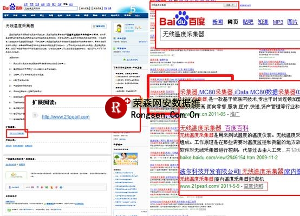This screenshot has width=300, height=216.
Task: Select the MP3 search tab
Action: [x=278, y=22]
